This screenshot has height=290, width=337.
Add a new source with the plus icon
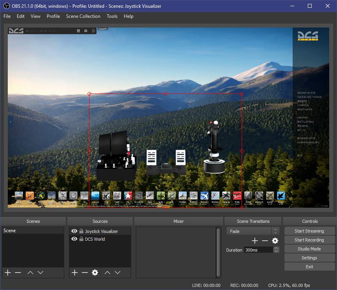click(75, 273)
